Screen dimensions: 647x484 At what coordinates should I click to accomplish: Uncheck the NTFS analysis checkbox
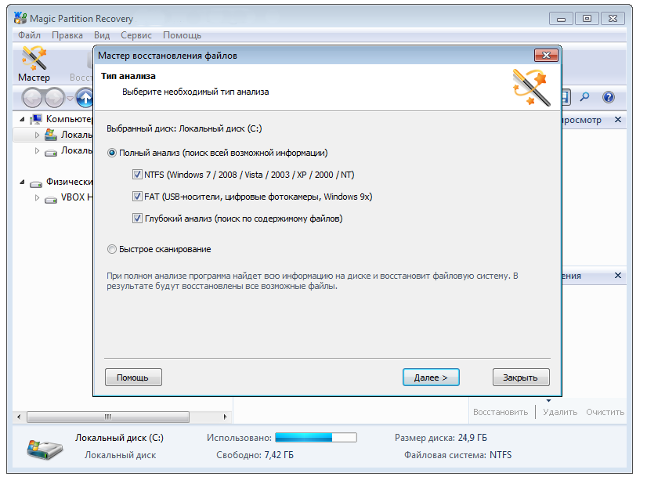(x=137, y=175)
